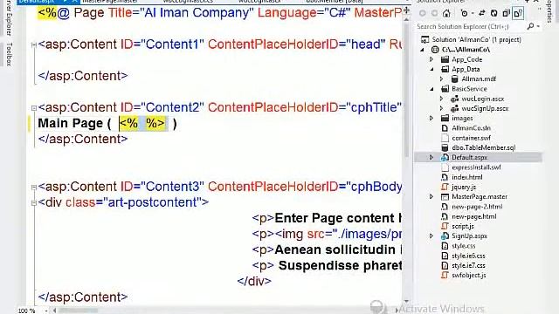The height and width of the screenshot is (314, 559).
Task: Expand the Default.aspx node
Action: pyautogui.click(x=431, y=157)
